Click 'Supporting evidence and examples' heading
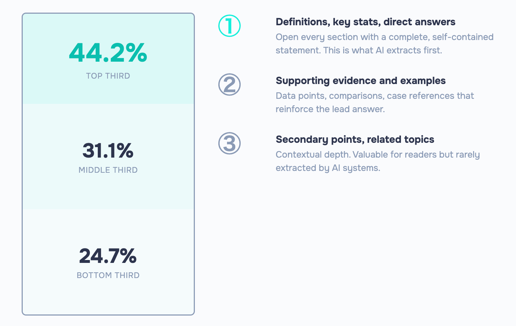516x326 pixels. click(361, 81)
